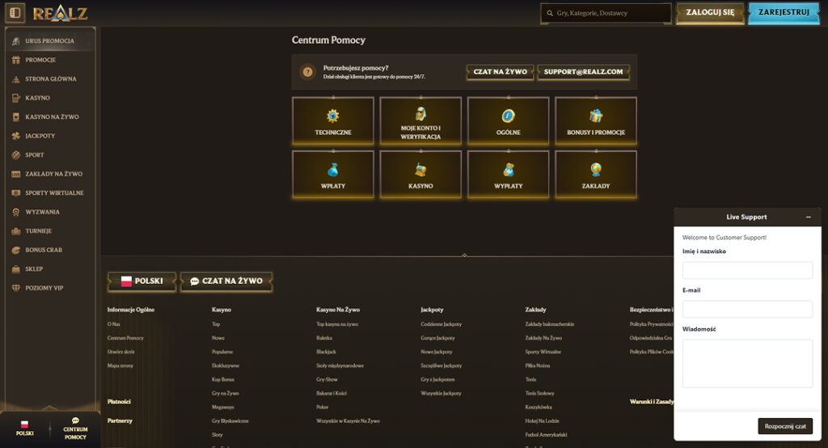Open the Poker footer link
The height and width of the screenshot is (448, 828).
[322, 407]
